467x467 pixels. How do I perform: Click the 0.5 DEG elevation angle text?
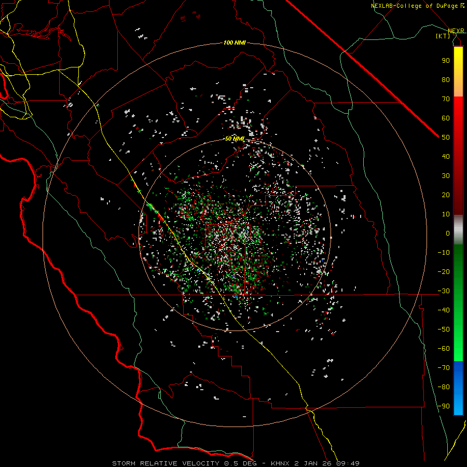[x=241, y=463]
